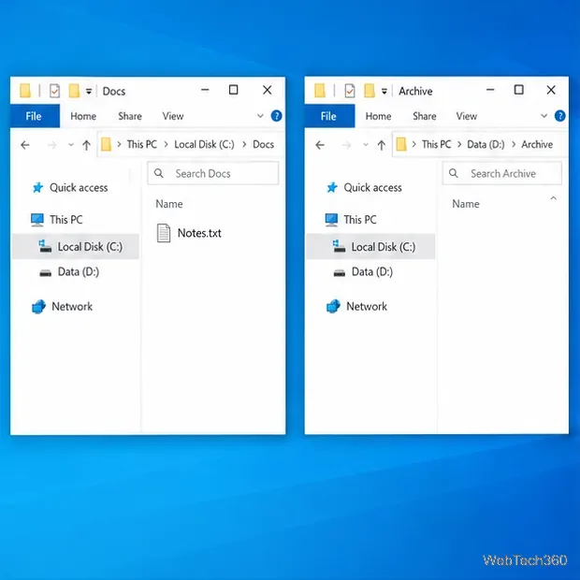Click the Notes.txt file icon

pos(164,233)
